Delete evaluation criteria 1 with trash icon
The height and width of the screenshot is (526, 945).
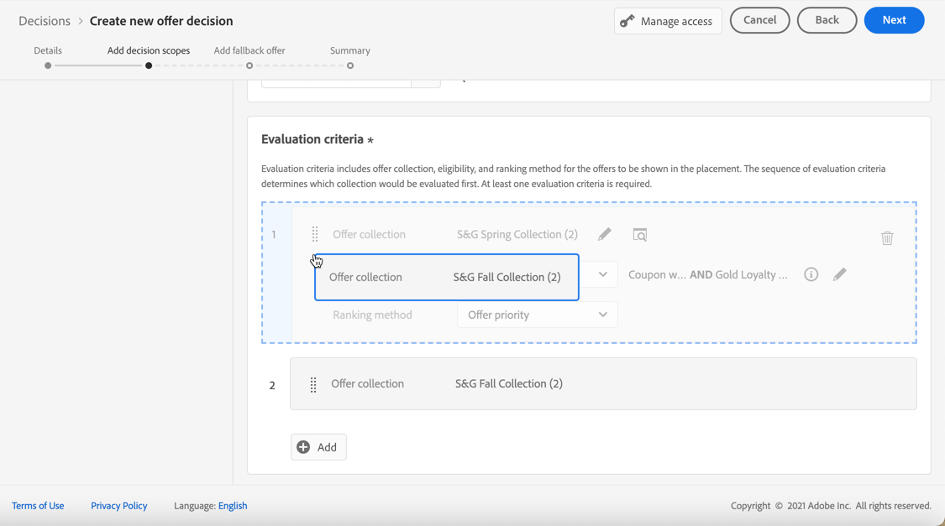click(x=887, y=238)
